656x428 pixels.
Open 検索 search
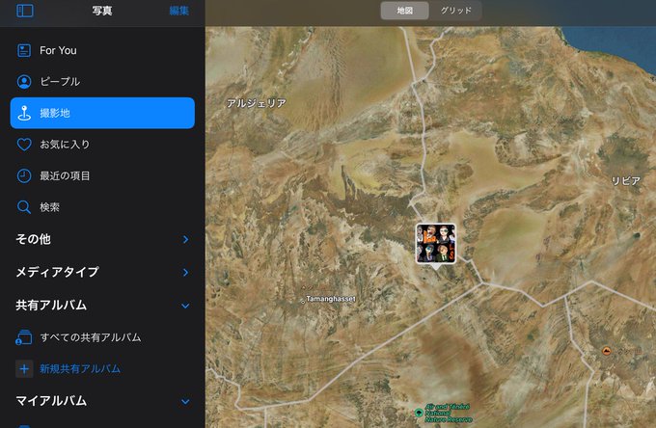[x=102, y=207]
